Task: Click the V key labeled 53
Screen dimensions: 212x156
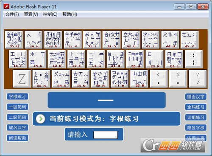Action: click(x=81, y=79)
